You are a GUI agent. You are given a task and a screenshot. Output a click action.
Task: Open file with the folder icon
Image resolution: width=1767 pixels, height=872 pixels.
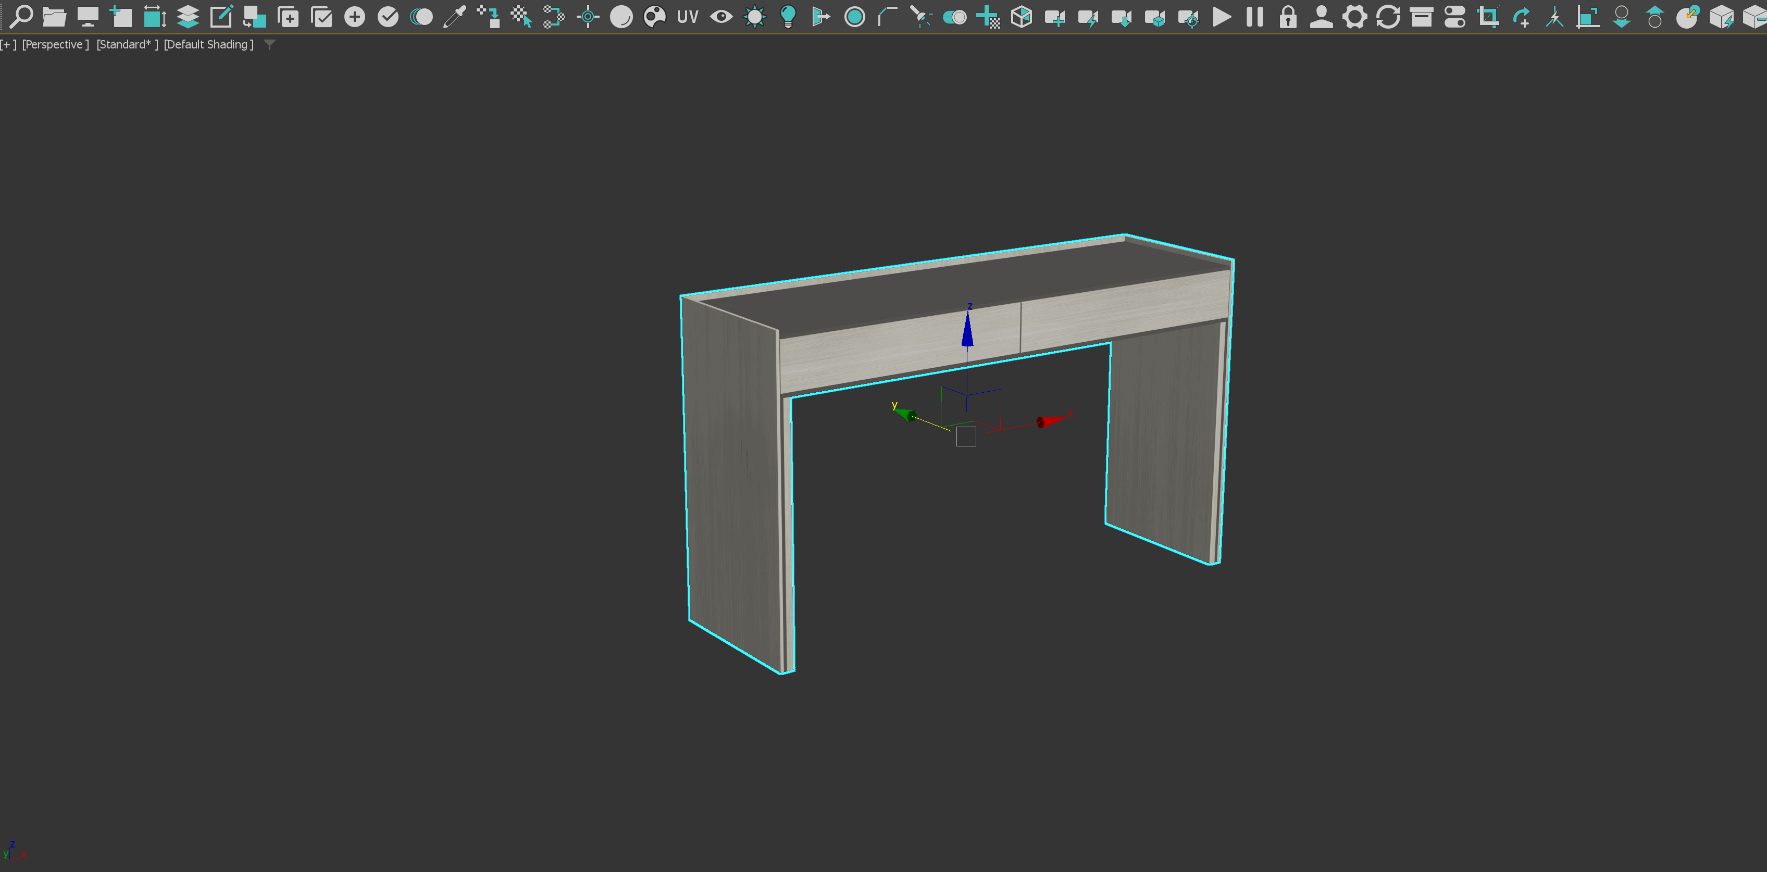tap(54, 17)
